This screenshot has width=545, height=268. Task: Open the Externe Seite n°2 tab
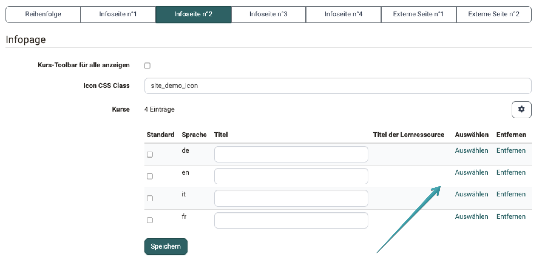coord(494,14)
